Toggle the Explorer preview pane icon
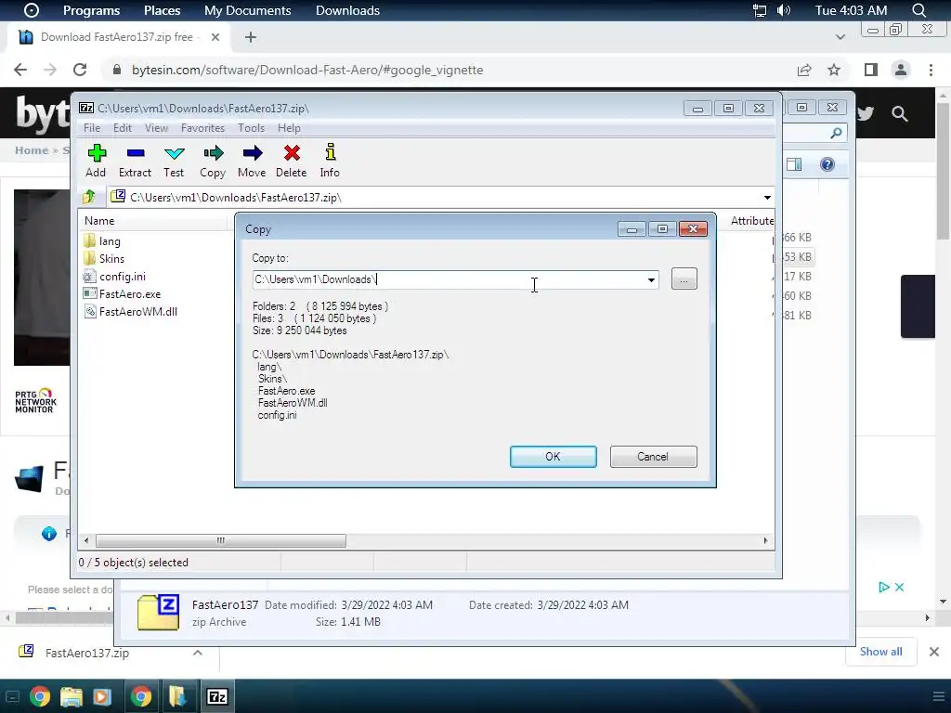This screenshot has width=951, height=713. (x=794, y=164)
